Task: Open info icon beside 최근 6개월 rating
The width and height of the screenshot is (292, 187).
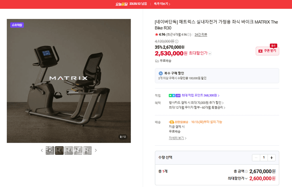Action: click(188, 35)
